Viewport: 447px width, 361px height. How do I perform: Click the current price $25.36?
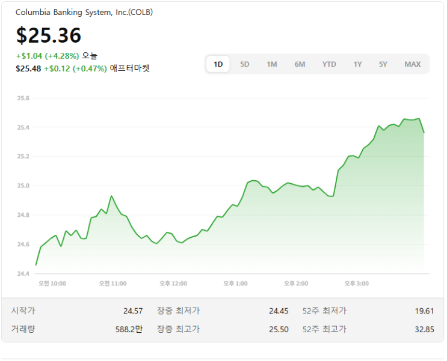49,35
